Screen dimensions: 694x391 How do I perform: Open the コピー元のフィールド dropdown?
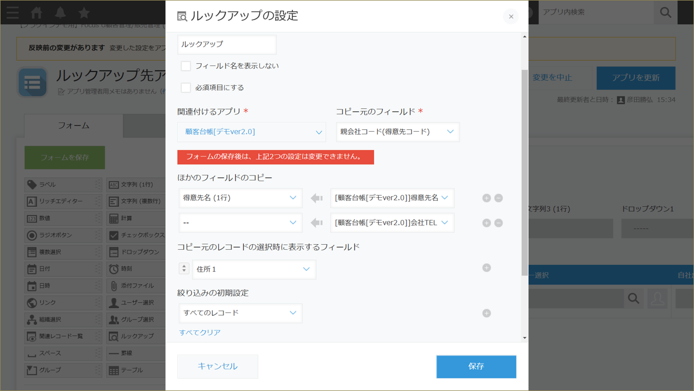(x=398, y=132)
